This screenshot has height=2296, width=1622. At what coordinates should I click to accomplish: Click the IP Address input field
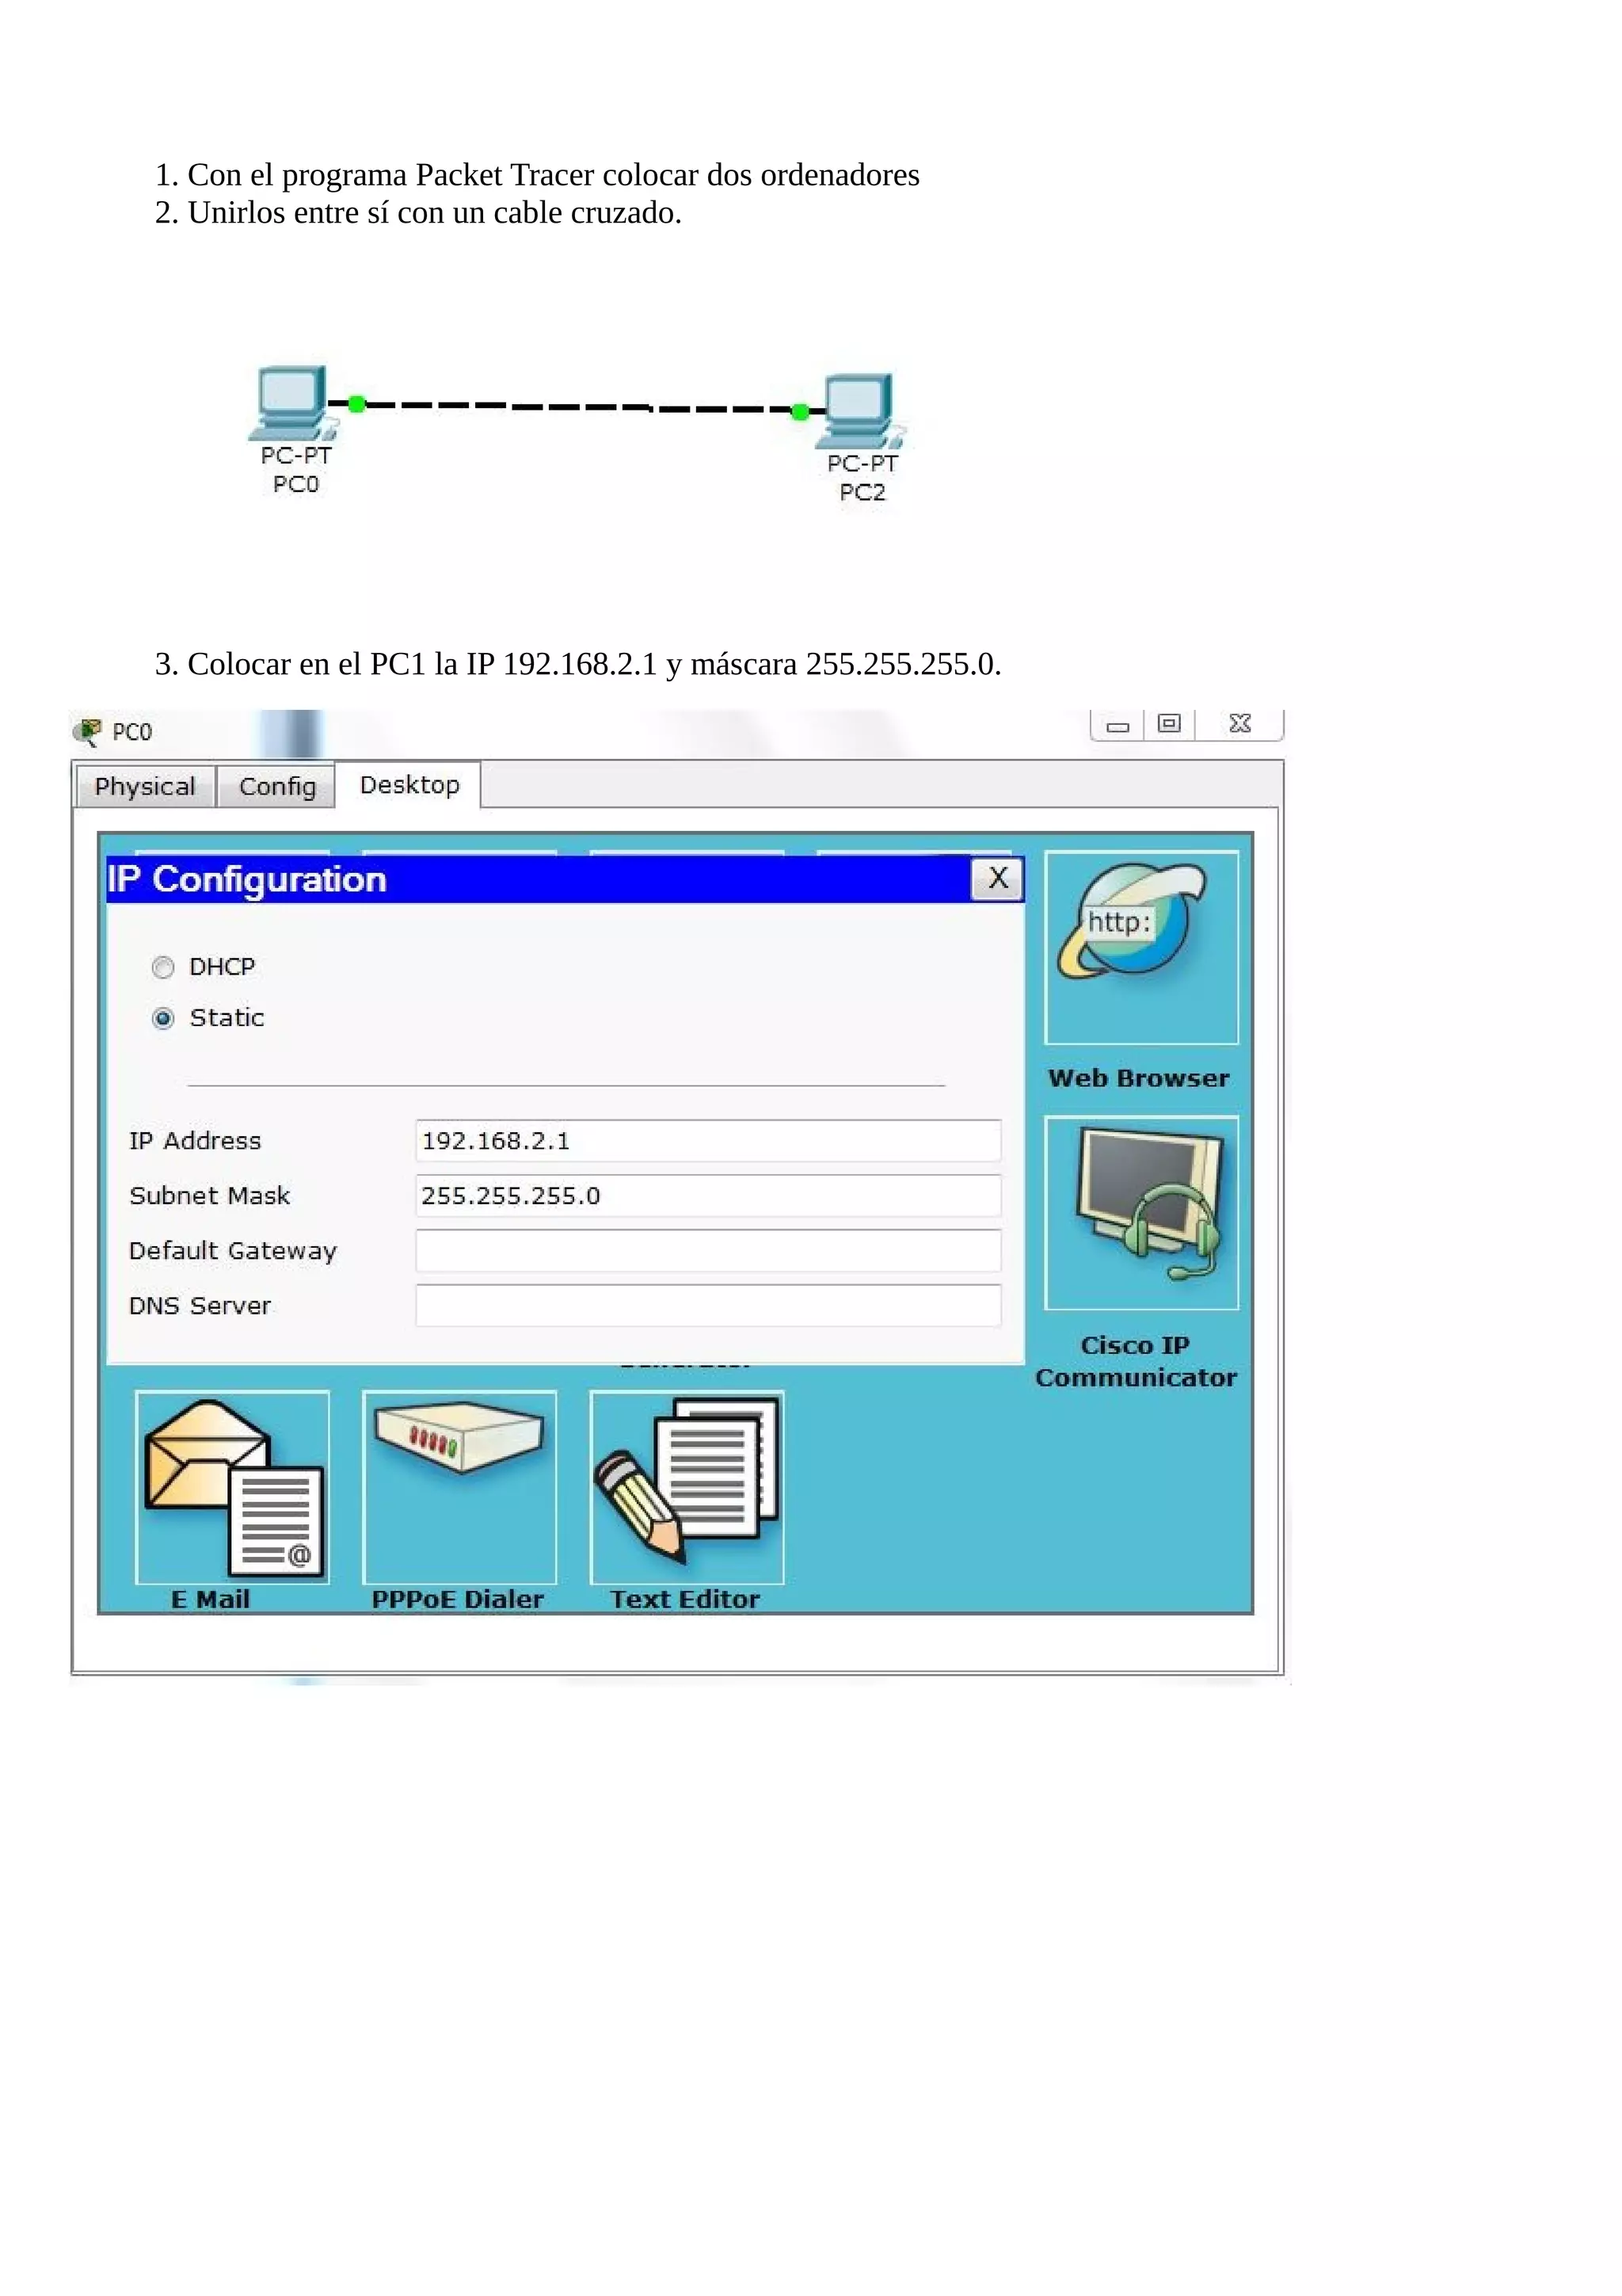(707, 1141)
